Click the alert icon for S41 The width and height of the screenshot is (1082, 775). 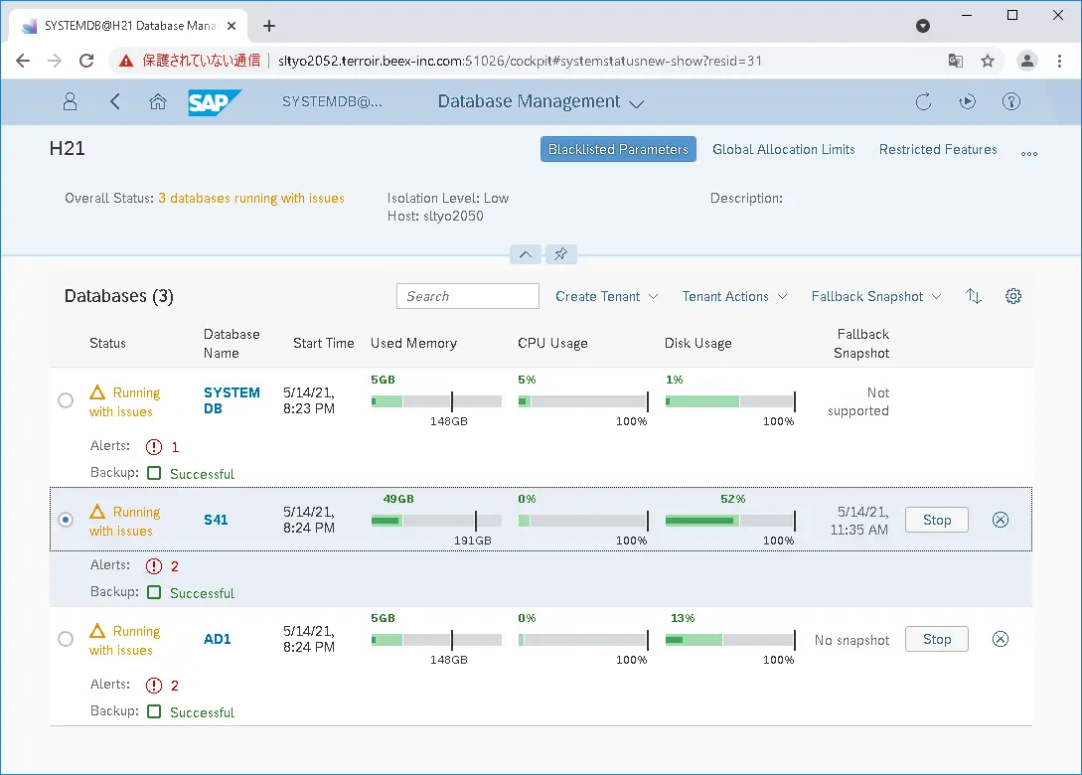154,566
